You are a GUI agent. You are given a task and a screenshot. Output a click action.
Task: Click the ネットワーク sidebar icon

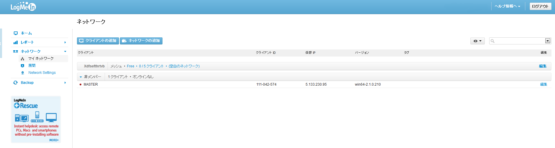(16, 51)
